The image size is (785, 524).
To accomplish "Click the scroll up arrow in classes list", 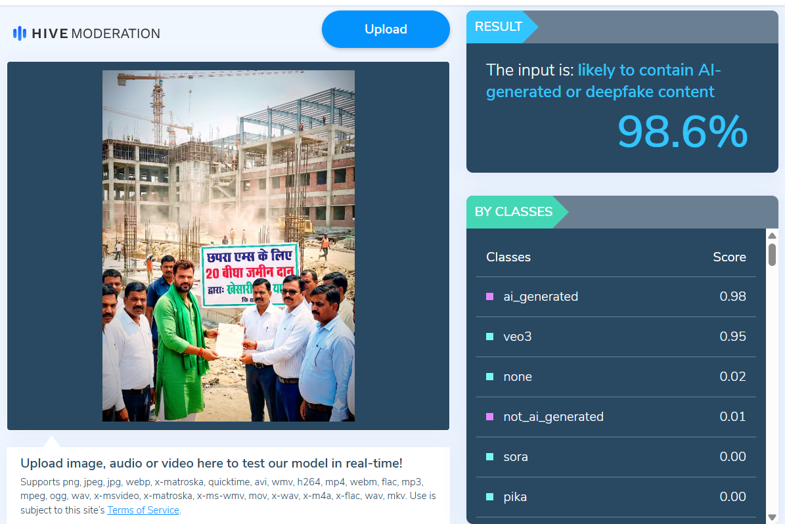I will point(772,236).
